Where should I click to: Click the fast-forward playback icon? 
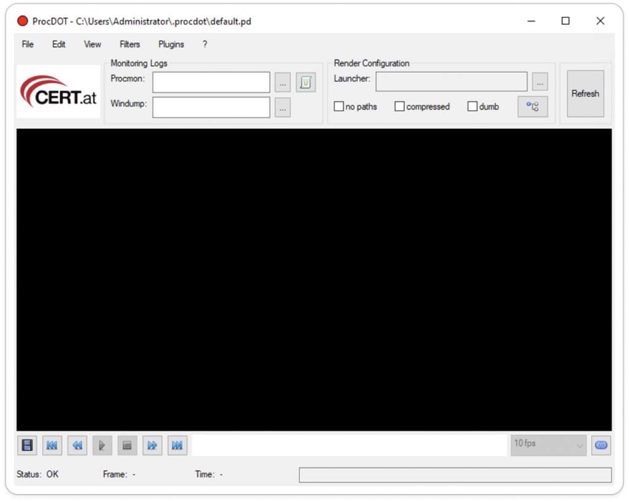[152, 445]
